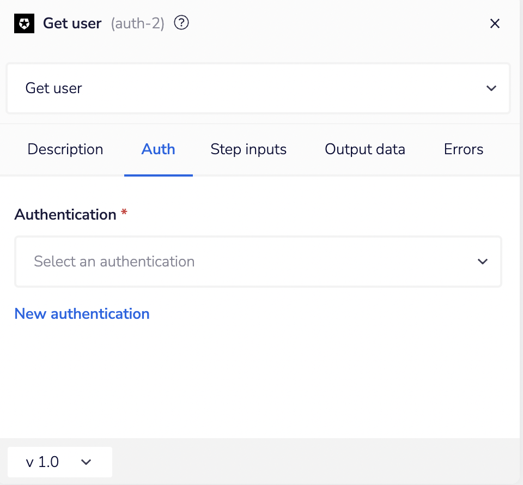The height and width of the screenshot is (485, 523).
Task: Open the version v 1.0 dropdown
Action: pyautogui.click(x=59, y=462)
